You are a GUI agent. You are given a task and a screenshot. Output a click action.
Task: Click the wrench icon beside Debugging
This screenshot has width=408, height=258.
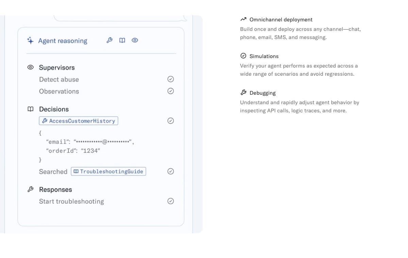pyautogui.click(x=243, y=93)
